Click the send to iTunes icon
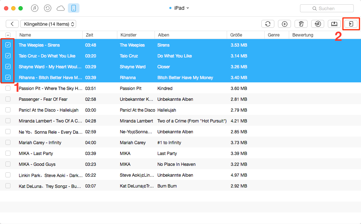The width and height of the screenshot is (361, 224). pos(318,24)
